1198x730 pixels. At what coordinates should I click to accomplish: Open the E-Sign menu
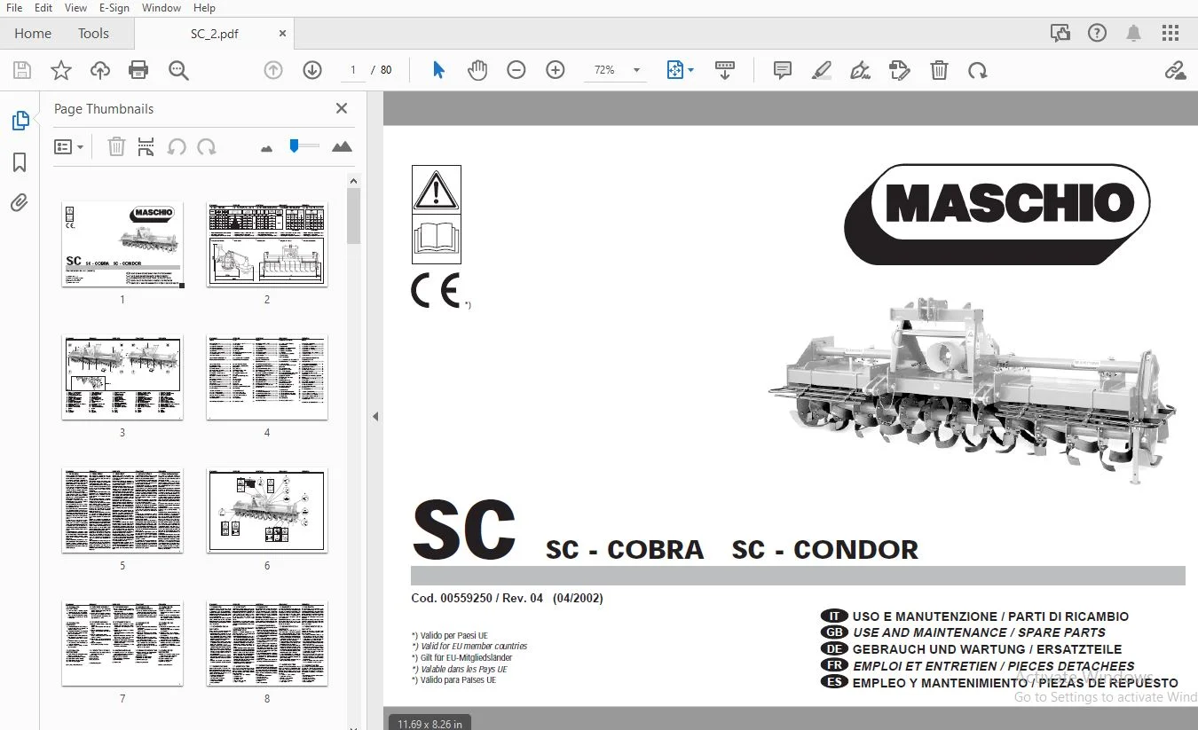click(114, 8)
